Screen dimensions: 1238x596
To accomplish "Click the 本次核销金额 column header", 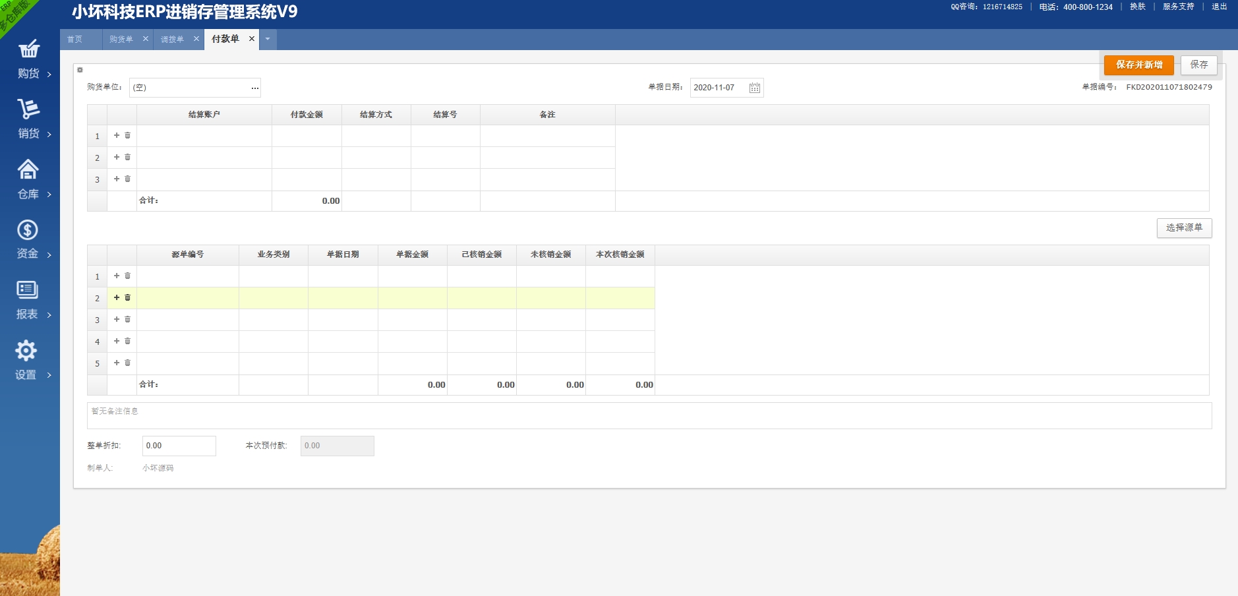I will coord(620,254).
